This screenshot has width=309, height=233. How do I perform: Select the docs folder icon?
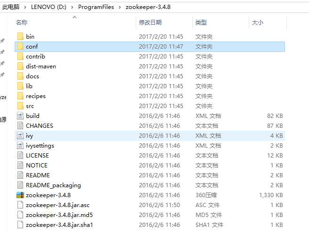click(20, 76)
